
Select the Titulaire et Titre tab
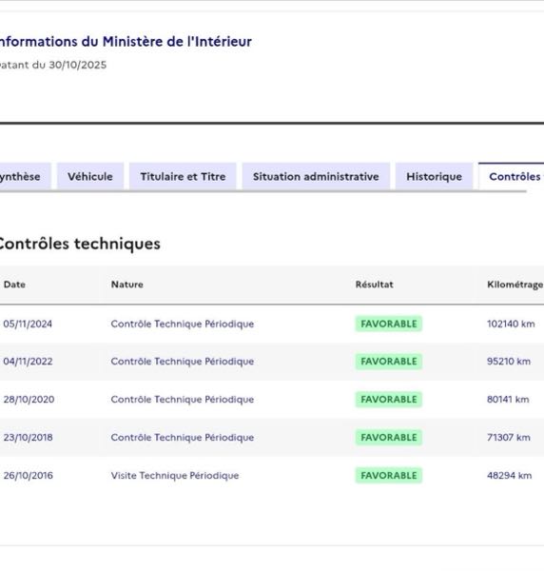[x=183, y=177]
